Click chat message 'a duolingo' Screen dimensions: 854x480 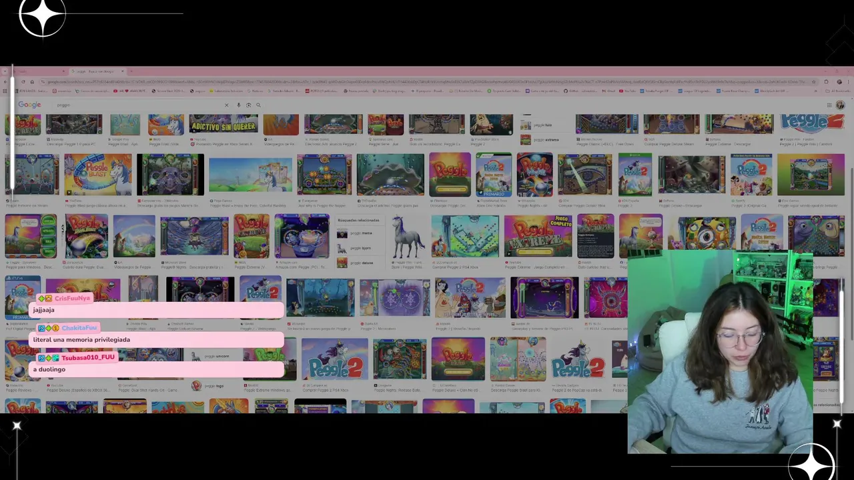coord(49,369)
